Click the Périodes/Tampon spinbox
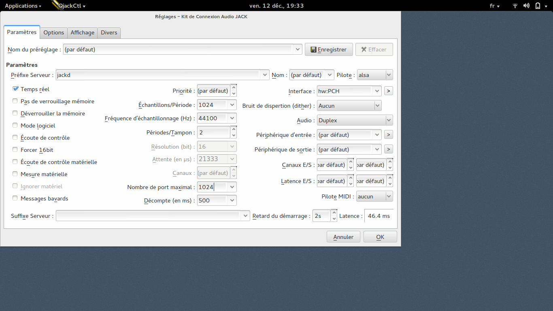The image size is (553, 311). pos(217,132)
